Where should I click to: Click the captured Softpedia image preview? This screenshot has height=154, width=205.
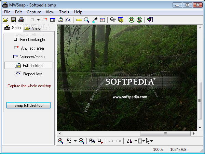tap(127, 78)
